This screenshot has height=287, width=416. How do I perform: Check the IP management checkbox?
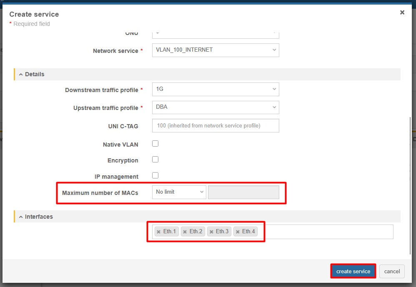tap(155, 175)
